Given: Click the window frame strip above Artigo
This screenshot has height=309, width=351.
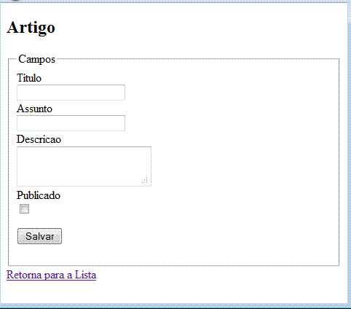Looking at the screenshot, I should 175,1.
